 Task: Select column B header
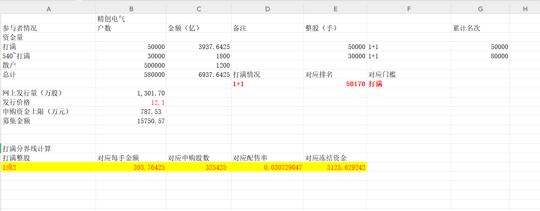tap(131, 9)
